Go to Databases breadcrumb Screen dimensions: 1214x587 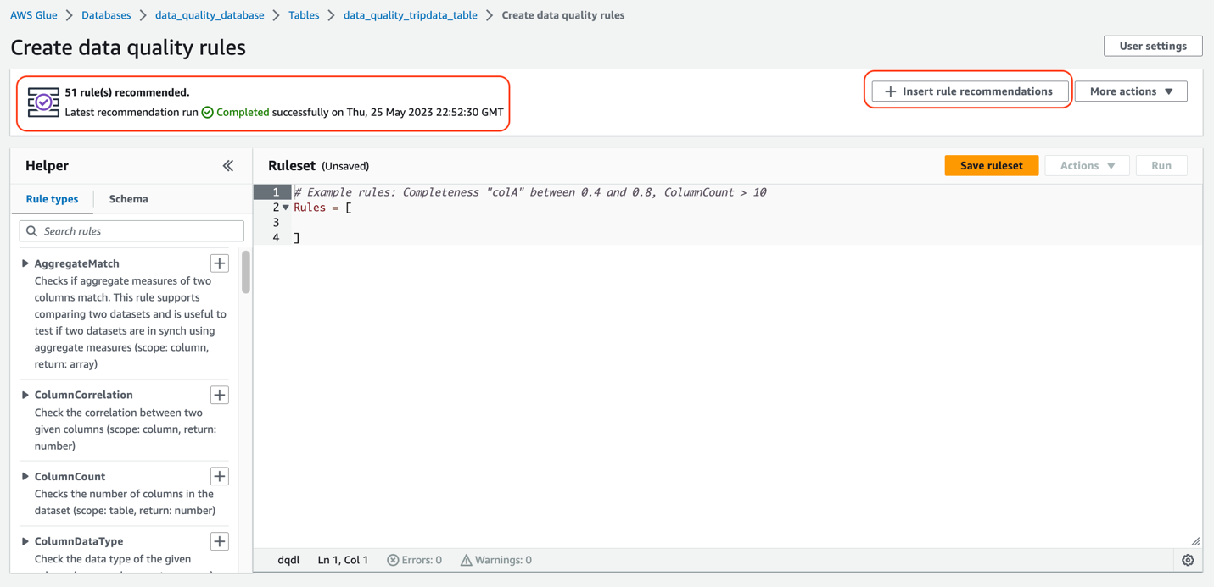(106, 15)
